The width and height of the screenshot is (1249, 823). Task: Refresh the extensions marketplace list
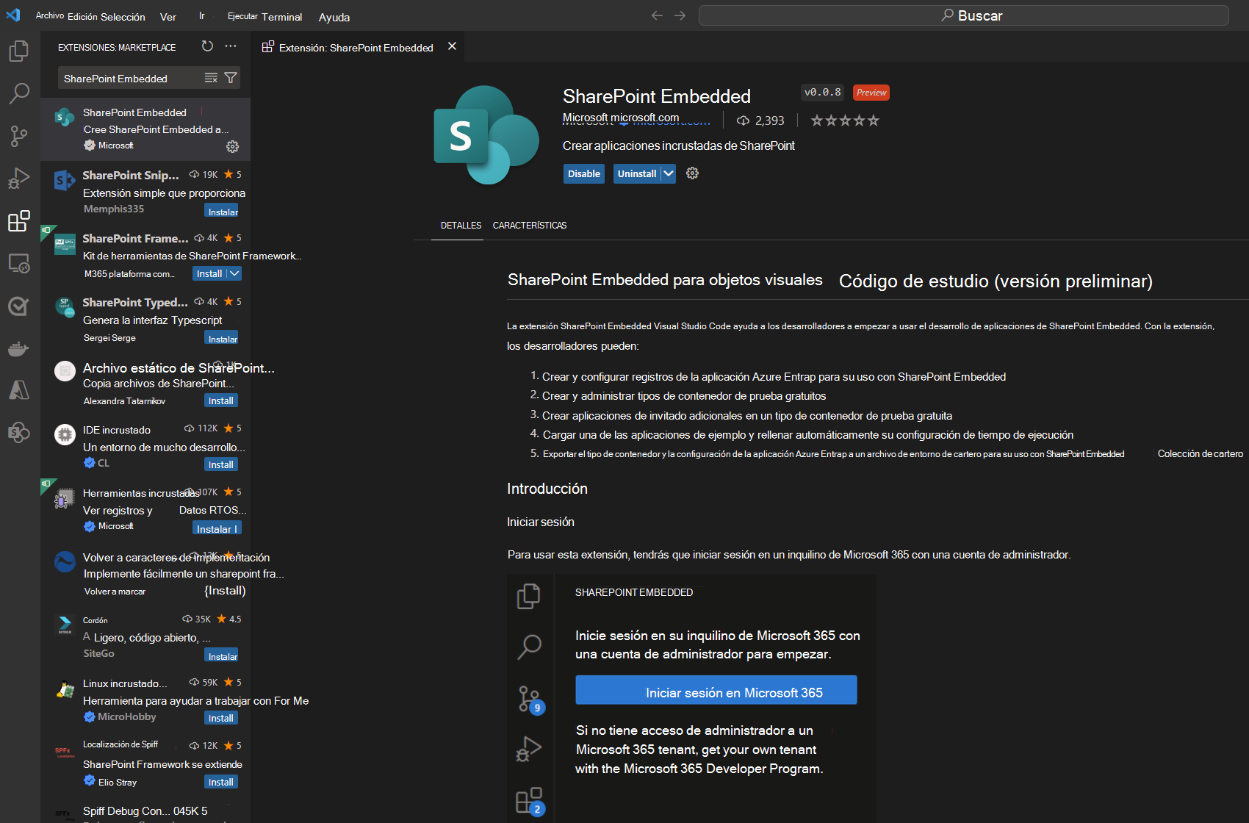tap(208, 46)
